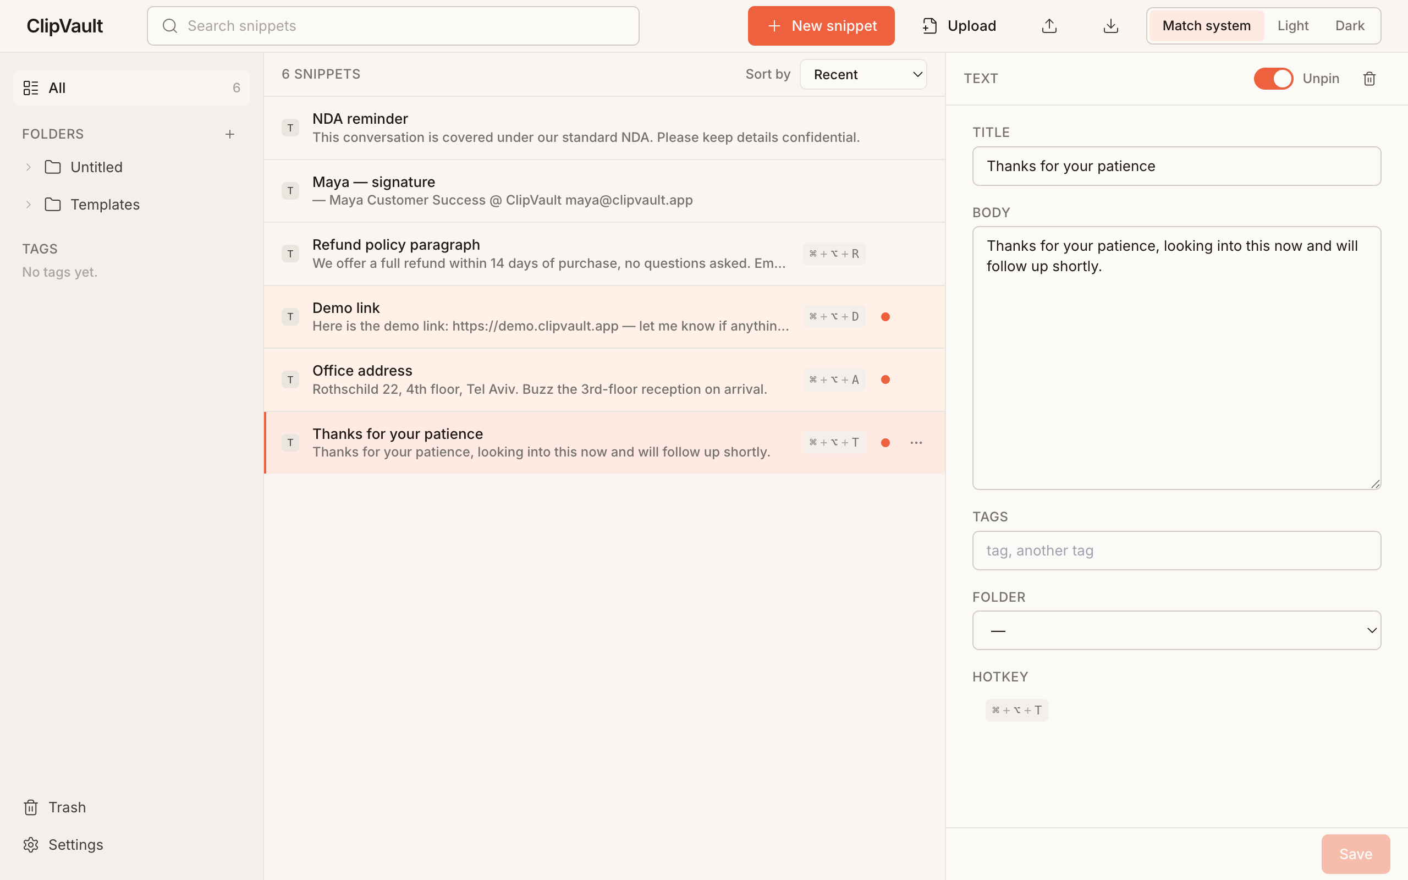Click the import (download arrow) icon
This screenshot has height=880, width=1408.
click(x=1110, y=26)
